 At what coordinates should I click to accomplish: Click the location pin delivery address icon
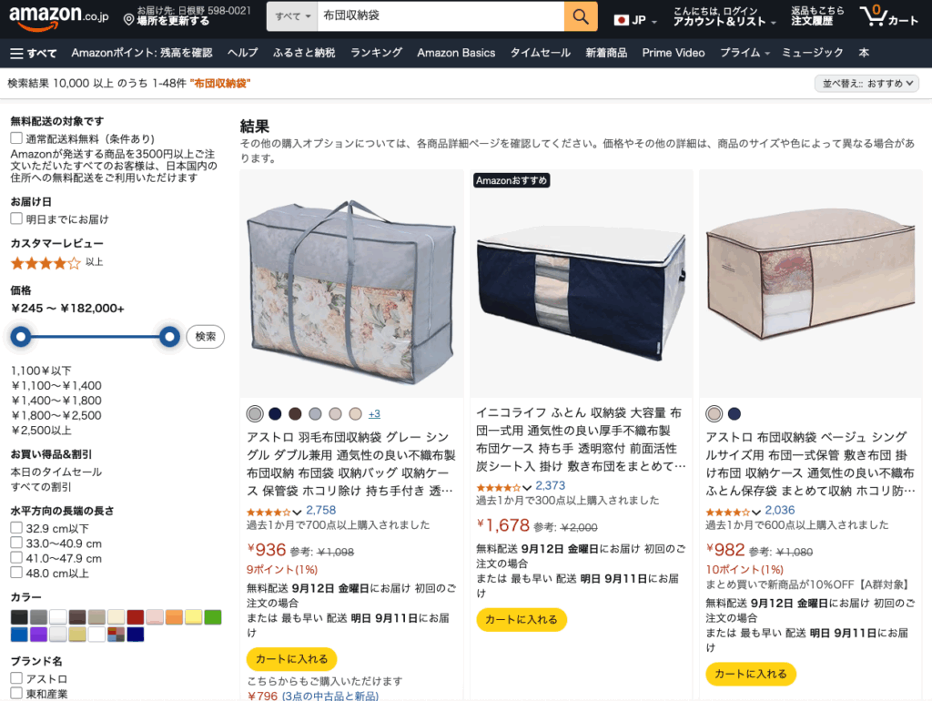coord(128,20)
